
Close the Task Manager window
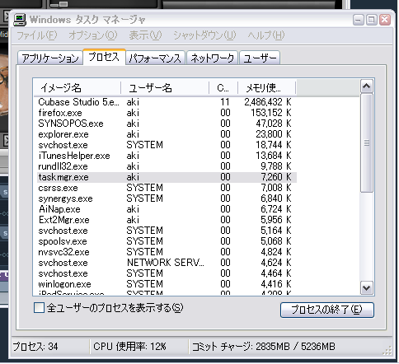385,20
